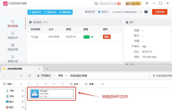Click the ogg extension value in the info panel
The height and width of the screenshot is (110, 172).
click(144, 46)
